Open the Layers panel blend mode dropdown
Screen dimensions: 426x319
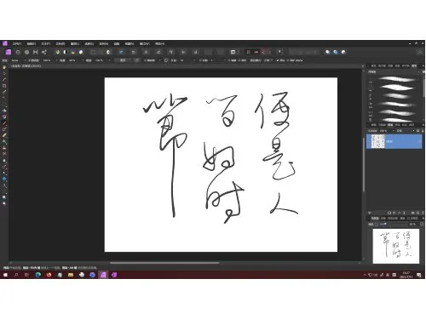click(405, 131)
